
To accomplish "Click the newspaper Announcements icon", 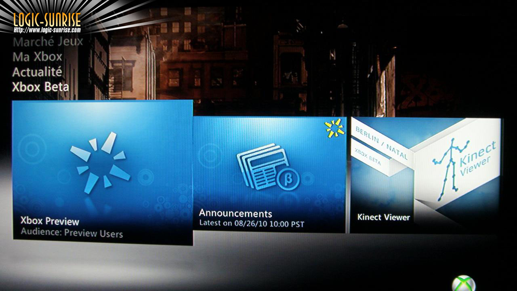I will coord(263,166).
